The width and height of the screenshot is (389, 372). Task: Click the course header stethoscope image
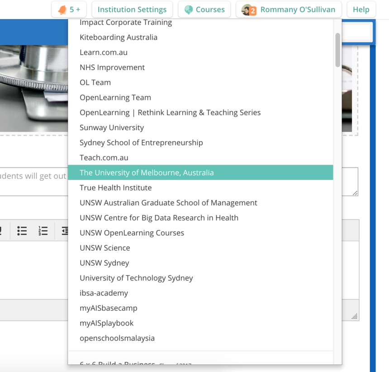click(x=34, y=89)
